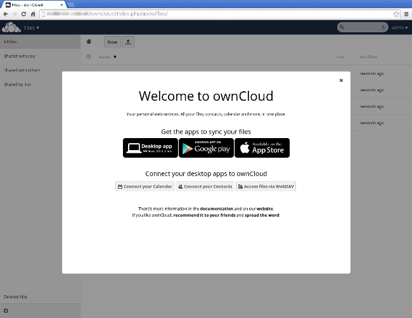Click spread the word link

click(262, 215)
